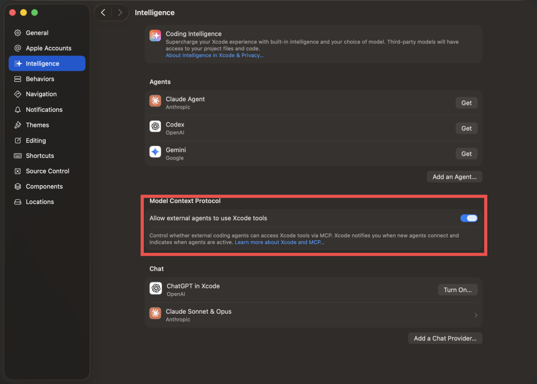Click the Coding Intelligence sparkle icon
537x384 pixels.
tap(155, 35)
